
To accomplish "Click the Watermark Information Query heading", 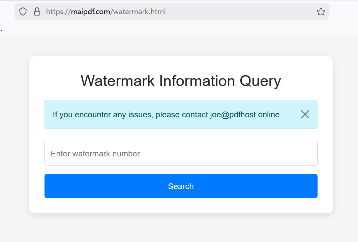I will tap(181, 81).
